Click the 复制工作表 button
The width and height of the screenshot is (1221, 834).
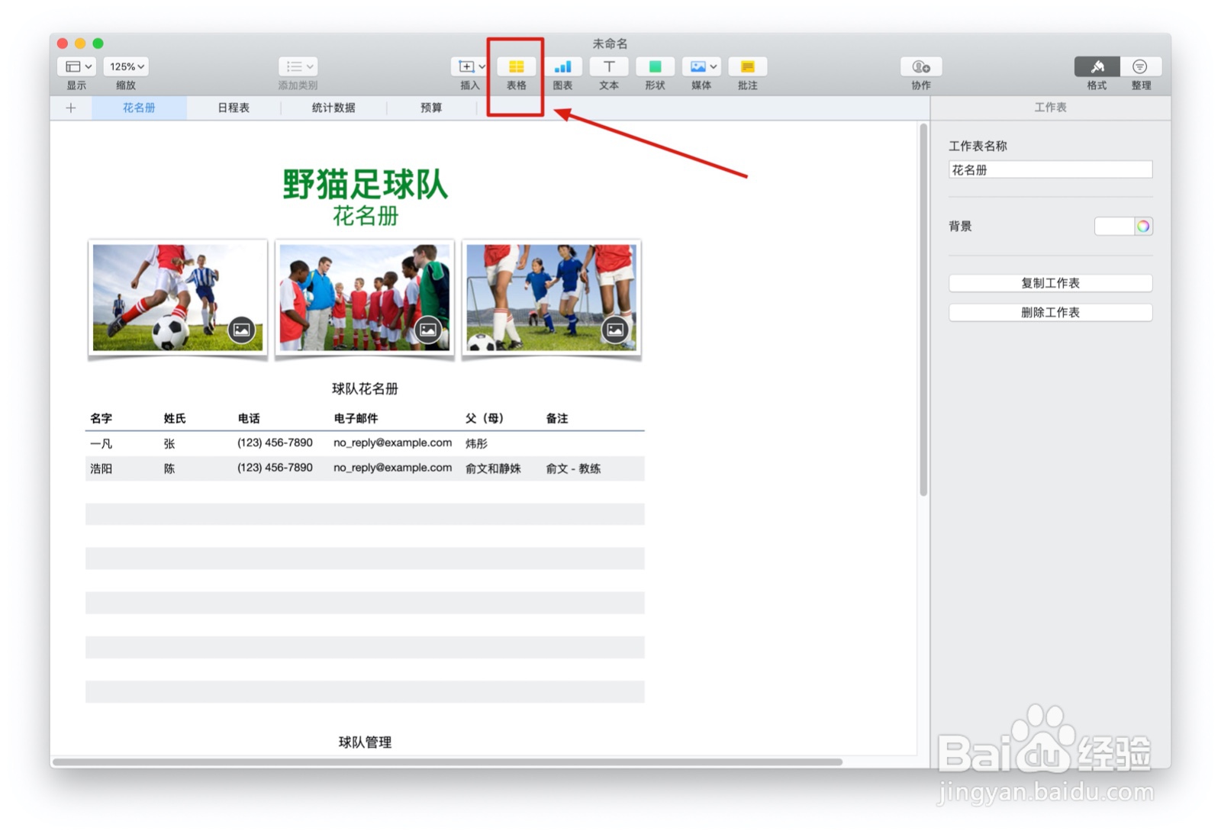1049,283
